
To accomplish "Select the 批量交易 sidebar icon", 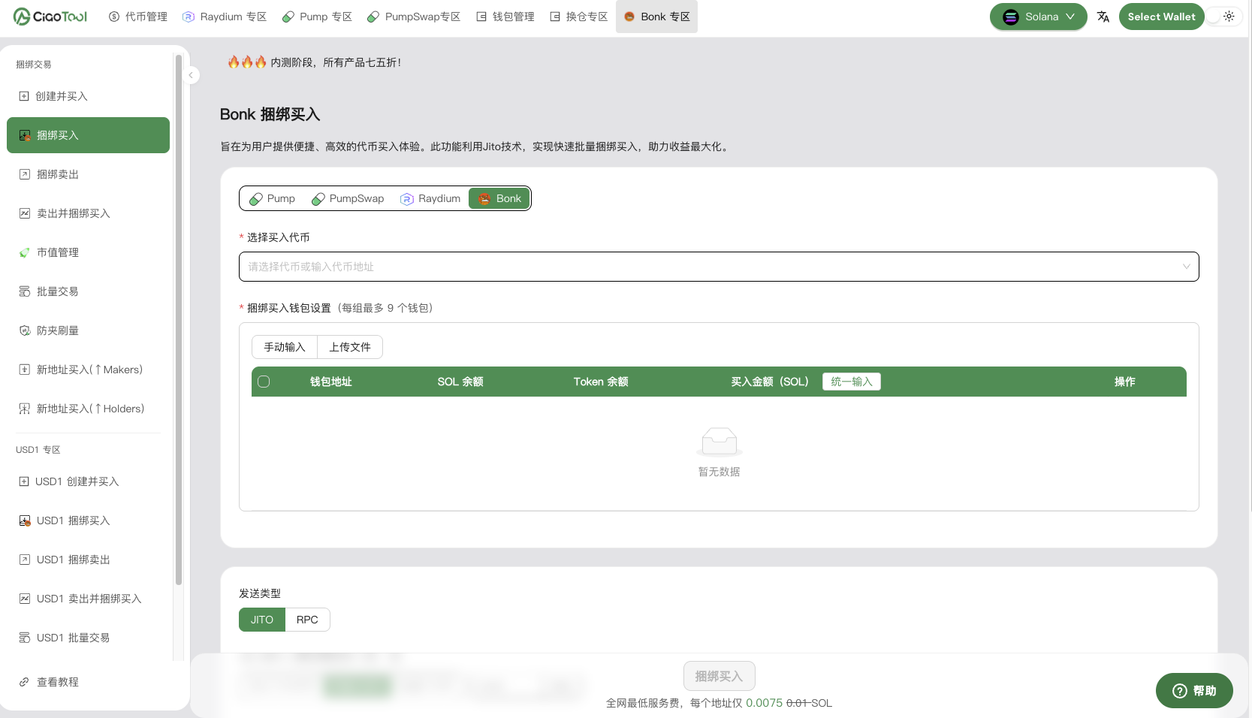I will [23, 291].
